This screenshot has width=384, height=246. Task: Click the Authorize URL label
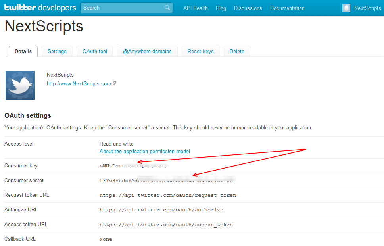[x=21, y=210]
